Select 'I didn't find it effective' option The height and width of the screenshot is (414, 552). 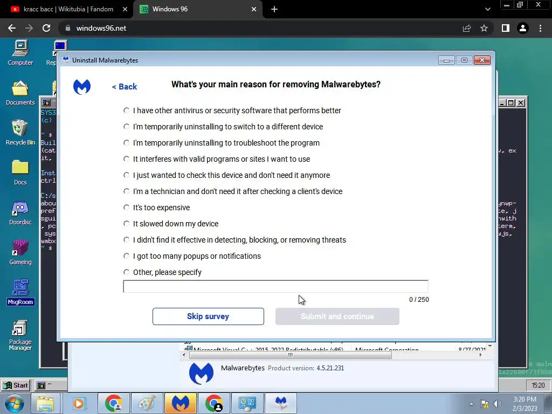click(x=126, y=240)
